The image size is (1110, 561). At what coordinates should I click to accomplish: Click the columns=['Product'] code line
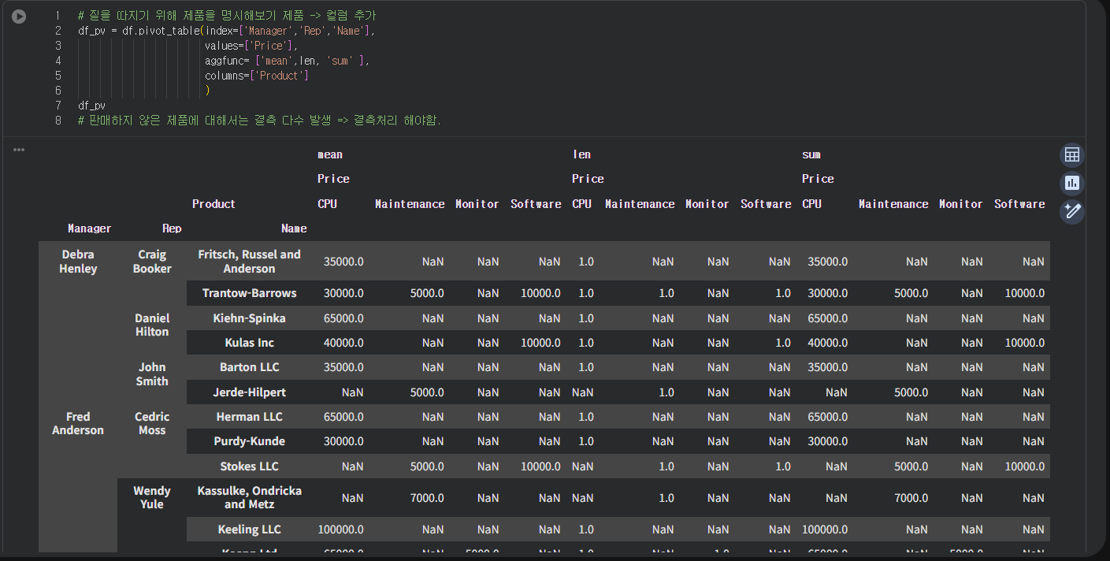(257, 76)
